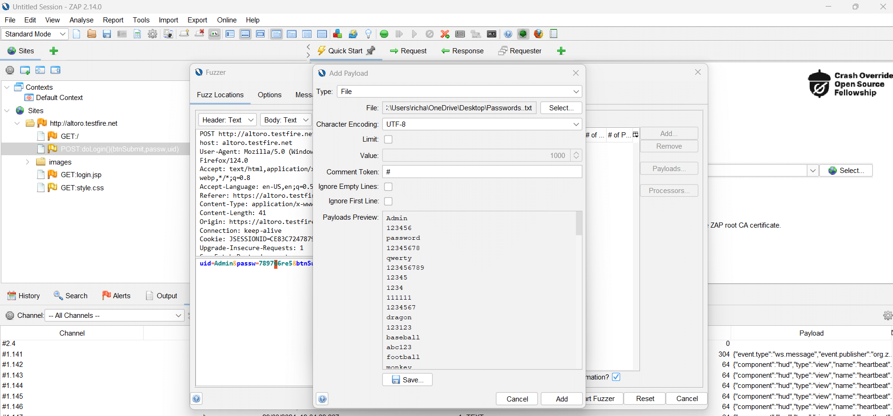Toggle the green break on all requests icon
The image size is (893, 416).
tap(384, 34)
